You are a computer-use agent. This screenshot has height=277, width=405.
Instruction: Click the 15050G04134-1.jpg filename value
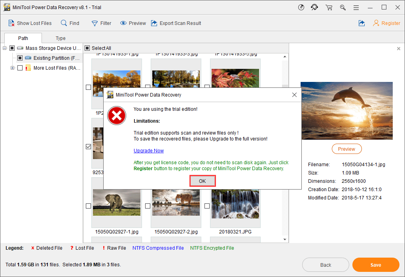[363, 165]
